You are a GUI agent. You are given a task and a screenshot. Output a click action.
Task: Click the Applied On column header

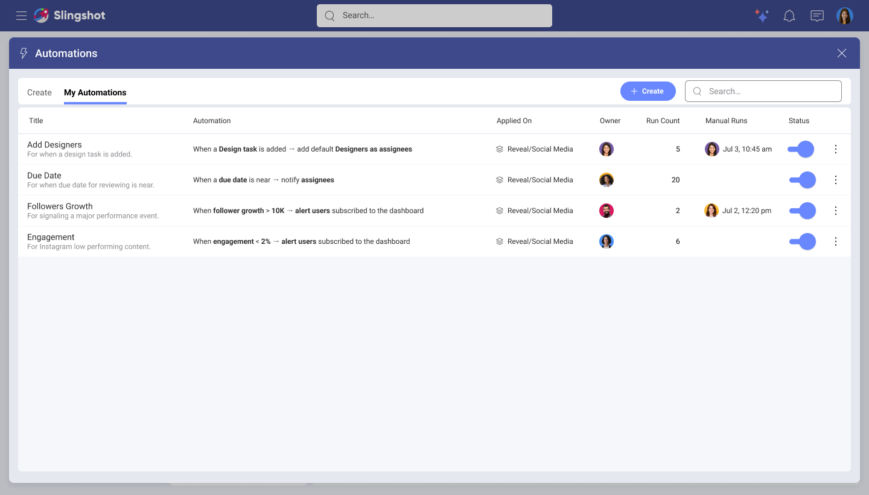click(514, 121)
